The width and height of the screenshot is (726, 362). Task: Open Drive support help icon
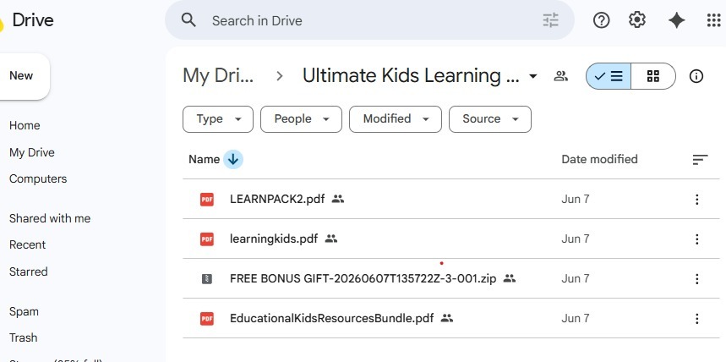click(x=602, y=20)
